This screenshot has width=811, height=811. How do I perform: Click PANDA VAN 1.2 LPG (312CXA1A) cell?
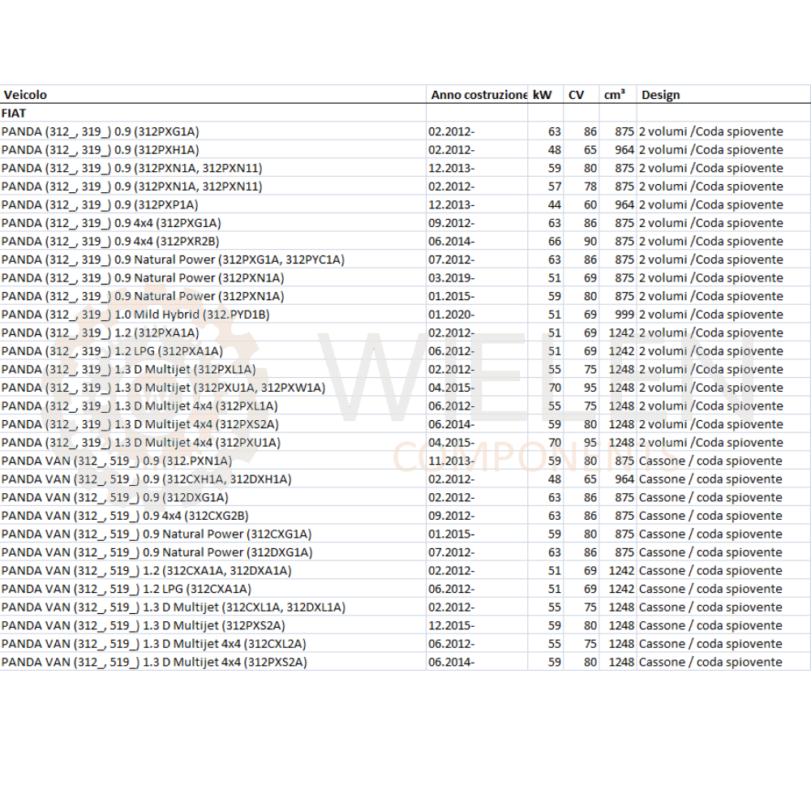[x=212, y=589]
